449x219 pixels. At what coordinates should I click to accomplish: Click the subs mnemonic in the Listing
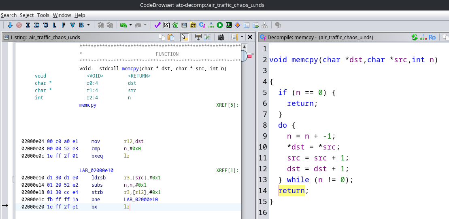[97, 185]
